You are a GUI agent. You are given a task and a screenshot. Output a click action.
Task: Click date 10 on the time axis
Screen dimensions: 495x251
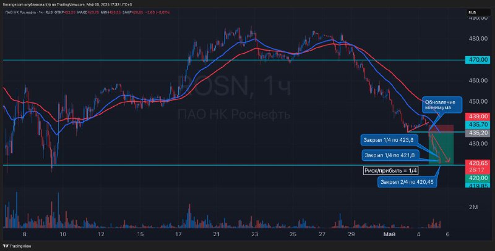63,234
